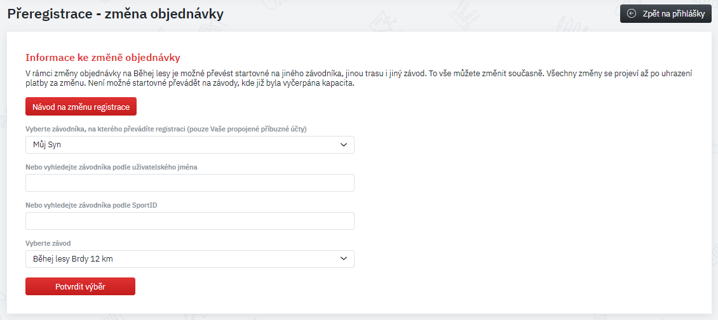718x320 pixels.
Task: Click label for SportID search field
Action: (x=91, y=204)
